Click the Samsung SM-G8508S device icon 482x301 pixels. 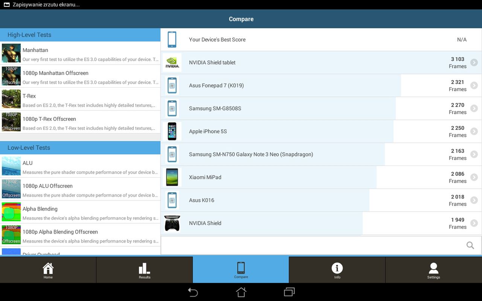pyautogui.click(x=172, y=108)
